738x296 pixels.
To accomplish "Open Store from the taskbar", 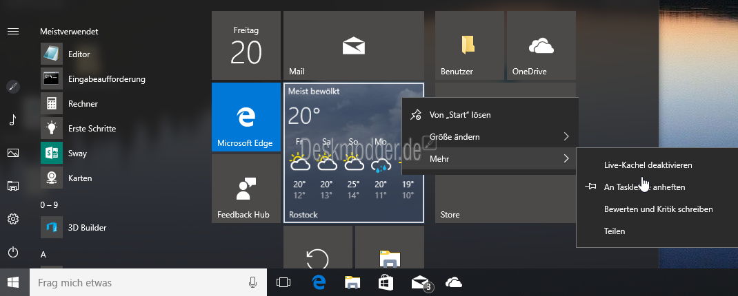I will pyautogui.click(x=386, y=282).
